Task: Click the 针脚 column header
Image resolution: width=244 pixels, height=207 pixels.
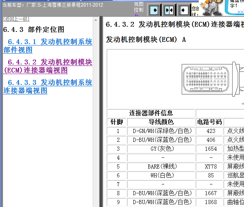Action: (x=116, y=122)
